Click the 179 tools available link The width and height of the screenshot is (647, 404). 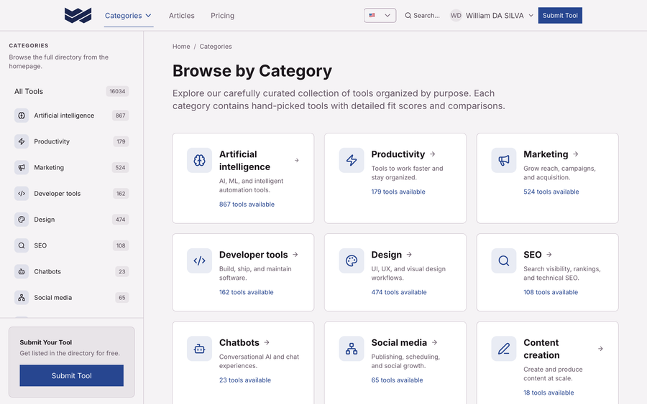398,192
